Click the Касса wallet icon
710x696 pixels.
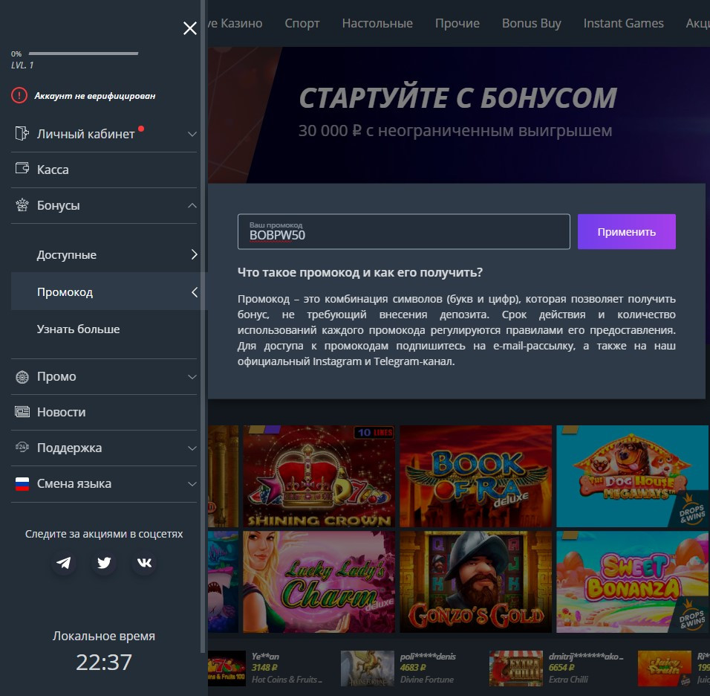(x=22, y=170)
